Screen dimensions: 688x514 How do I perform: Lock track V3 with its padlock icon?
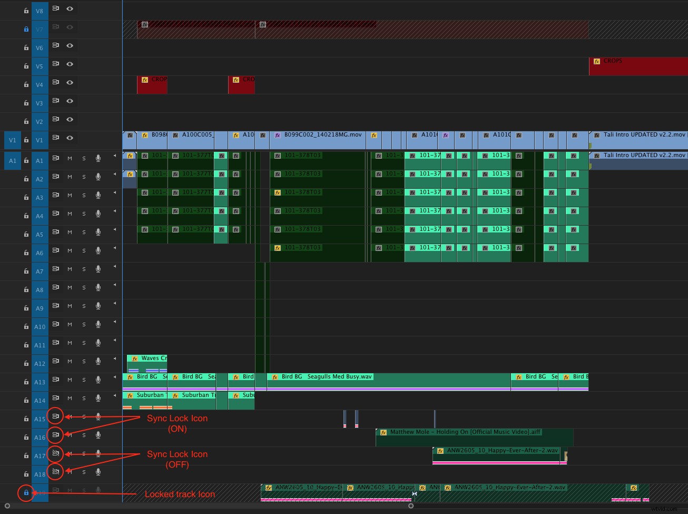tap(25, 101)
